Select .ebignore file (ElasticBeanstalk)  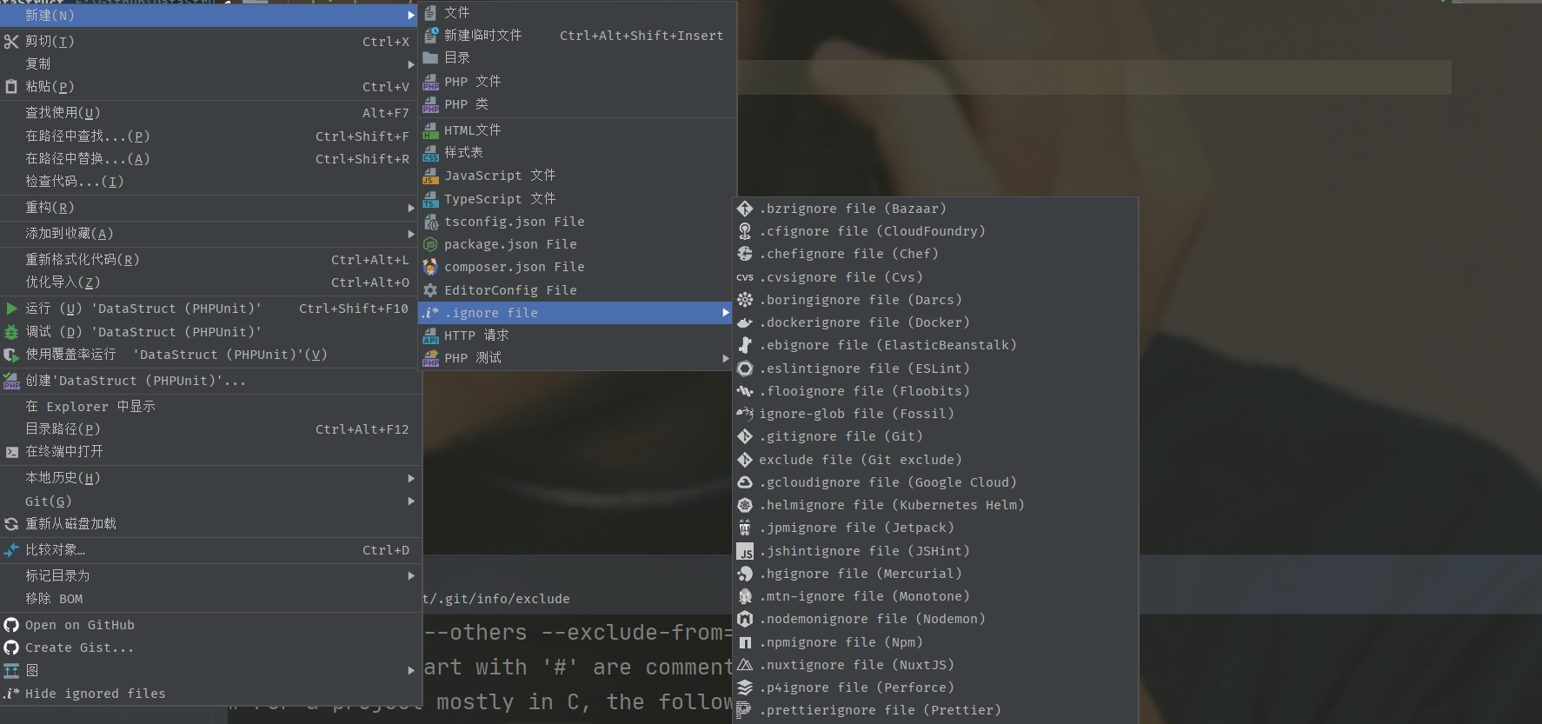tap(936, 345)
